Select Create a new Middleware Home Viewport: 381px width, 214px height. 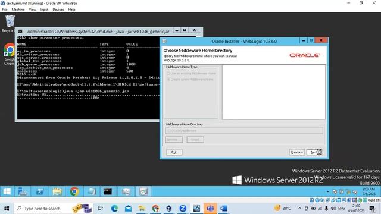click(190, 79)
